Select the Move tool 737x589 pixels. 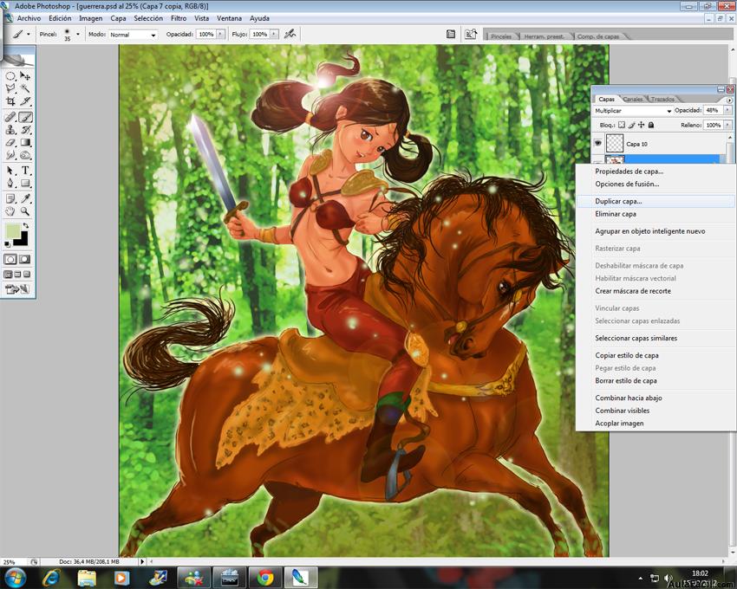[x=25, y=75]
